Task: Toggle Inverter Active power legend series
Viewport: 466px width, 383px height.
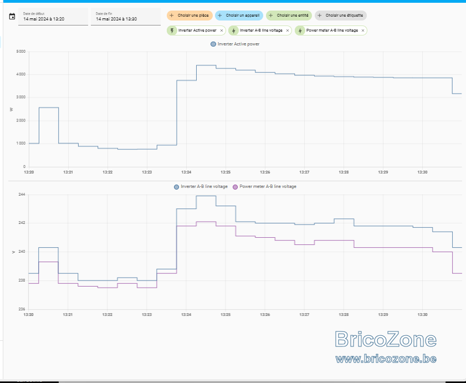Action: [x=235, y=44]
